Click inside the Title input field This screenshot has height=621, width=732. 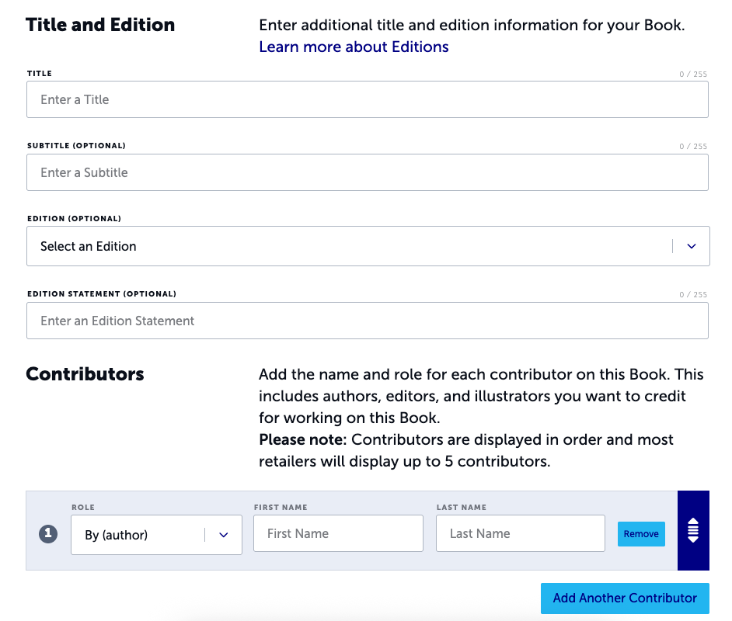tap(368, 99)
